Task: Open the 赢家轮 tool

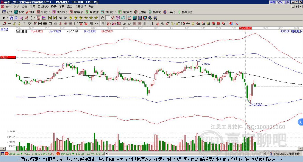Action: pyautogui.click(x=155, y=12)
